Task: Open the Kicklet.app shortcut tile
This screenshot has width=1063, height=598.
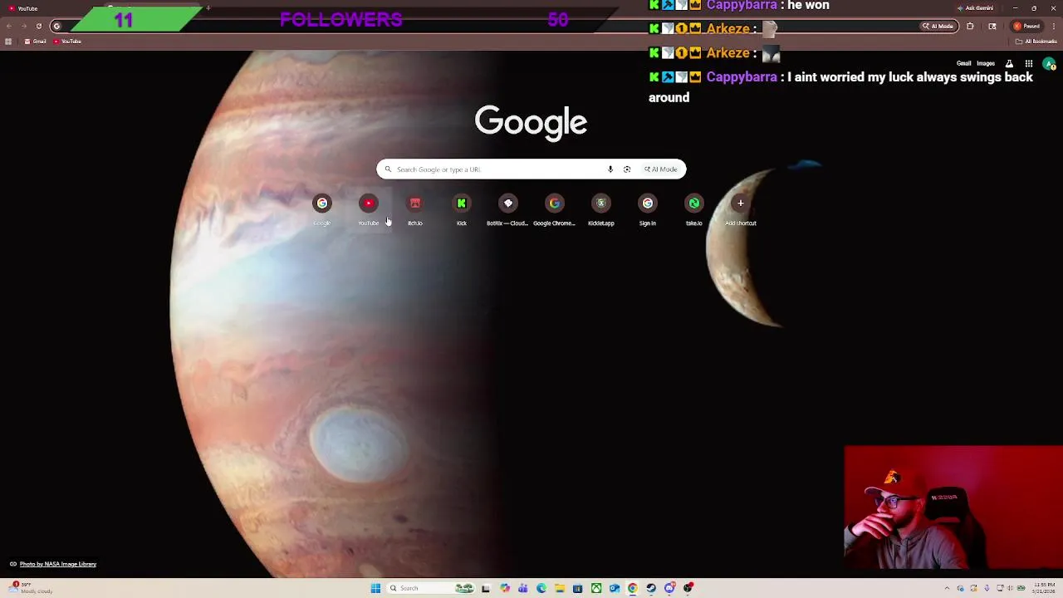Action: [x=601, y=210]
